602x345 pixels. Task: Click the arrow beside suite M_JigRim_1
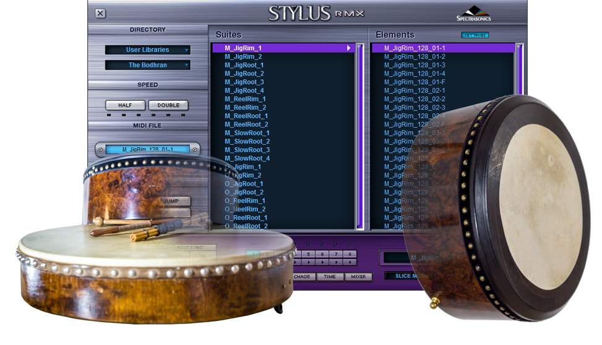[348, 48]
